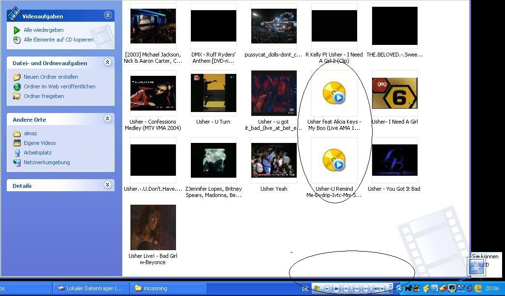Click the Ordner im Web veröffentlichen link text
The height and width of the screenshot is (296, 505).
tap(59, 86)
